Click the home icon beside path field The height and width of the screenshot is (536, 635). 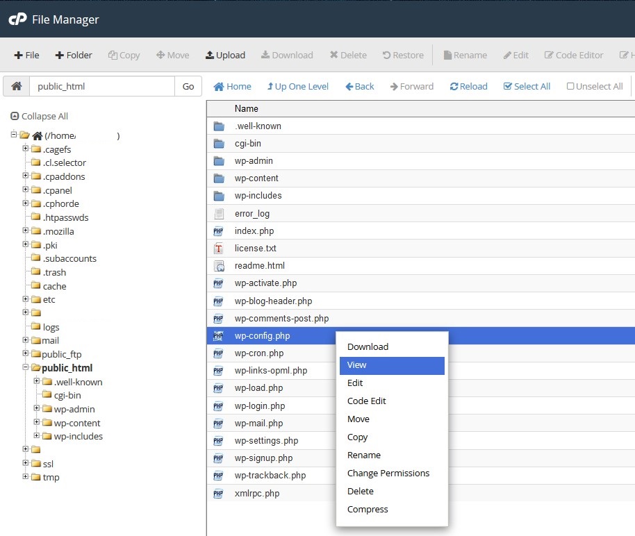[x=17, y=86]
